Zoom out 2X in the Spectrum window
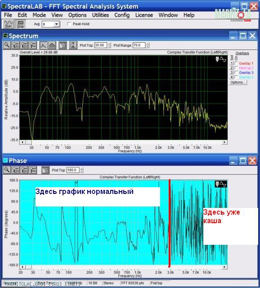The image size is (260, 288). 24,45
